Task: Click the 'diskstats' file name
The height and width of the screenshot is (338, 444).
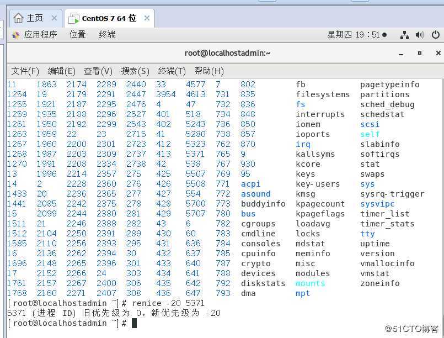Action: coord(263,283)
